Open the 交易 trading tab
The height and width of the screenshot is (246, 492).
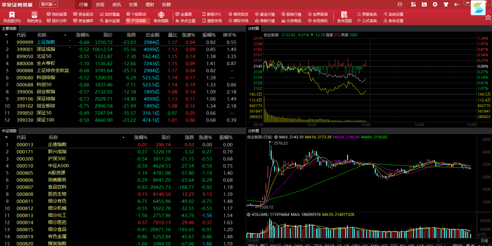tap(133, 5)
